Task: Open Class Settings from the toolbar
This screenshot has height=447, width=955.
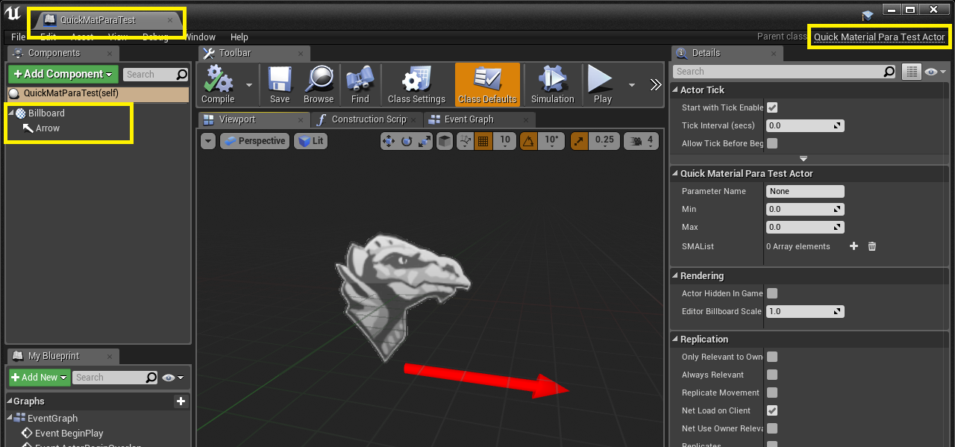Action: click(x=416, y=84)
